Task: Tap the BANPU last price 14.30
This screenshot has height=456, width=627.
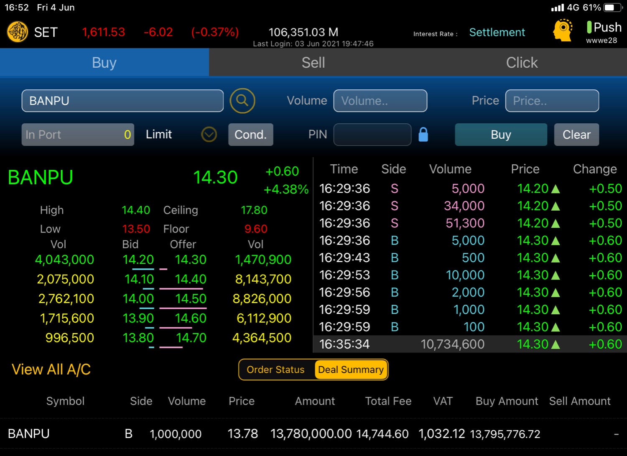Action: tap(215, 177)
